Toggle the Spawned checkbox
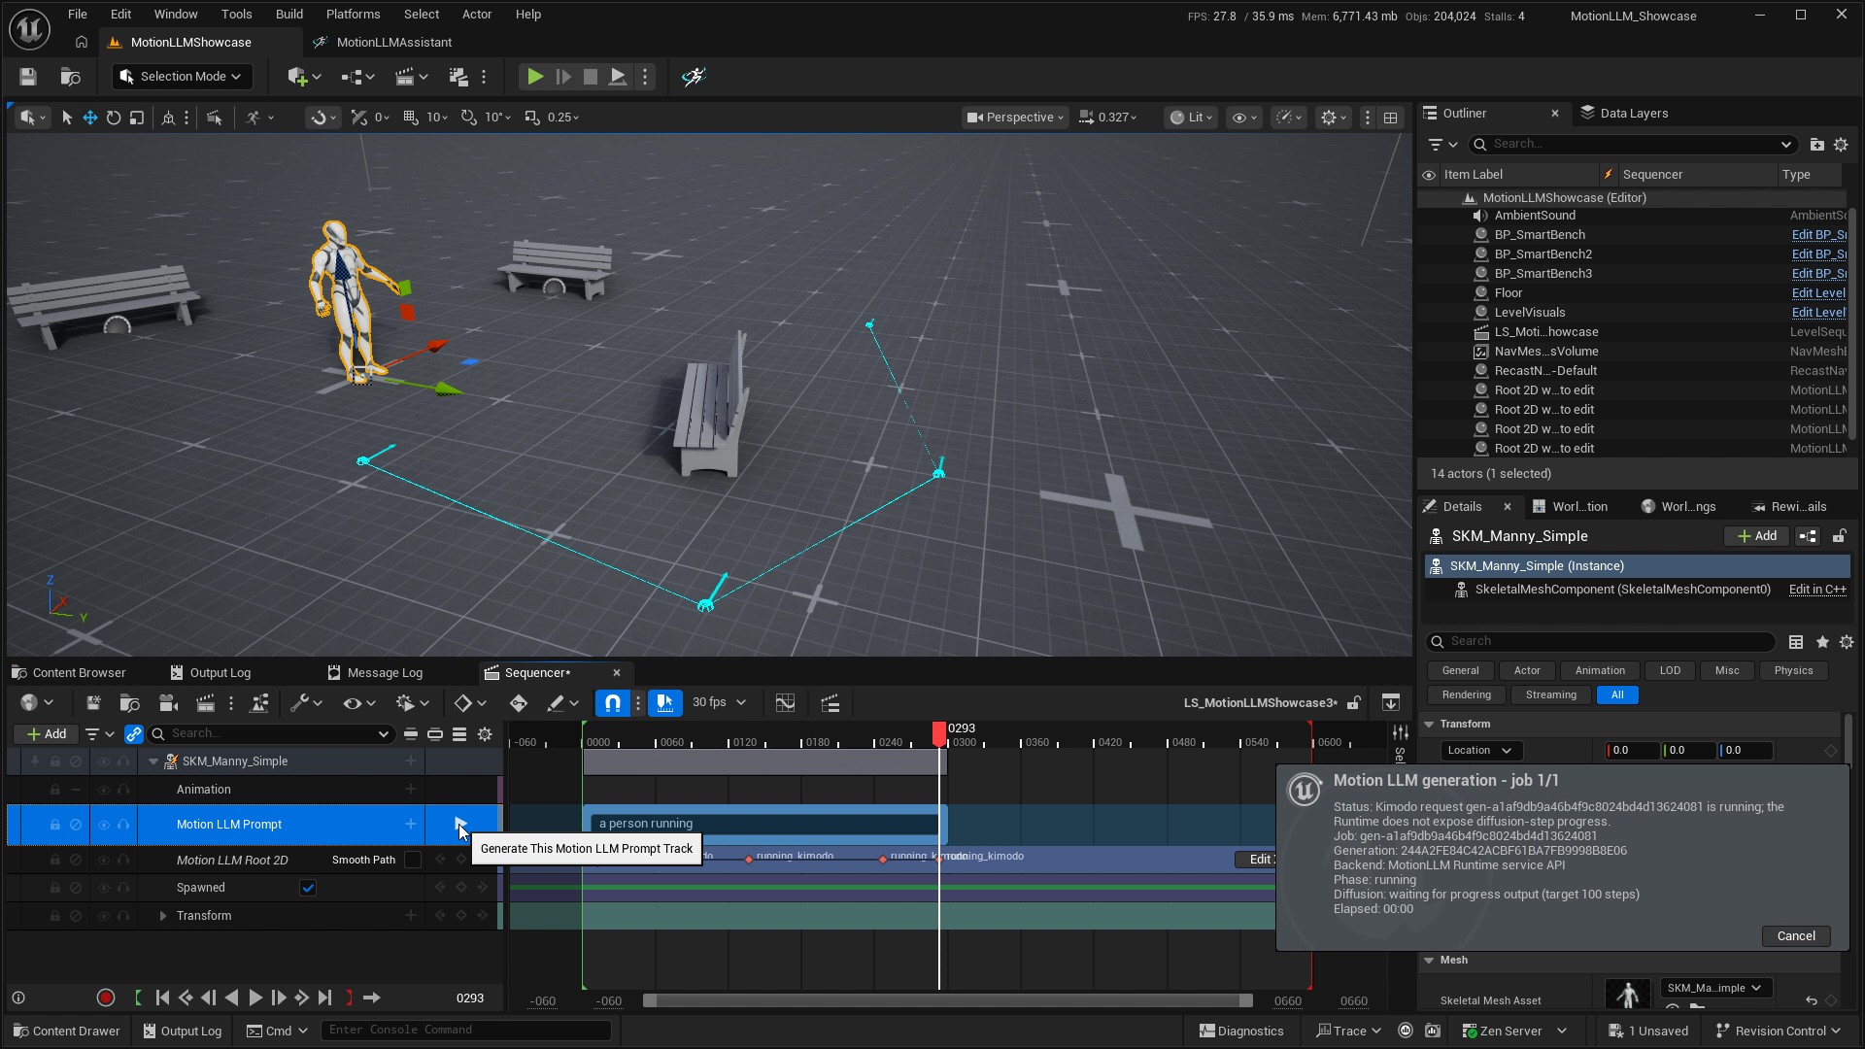Viewport: 1865px width, 1049px height. pyautogui.click(x=308, y=888)
